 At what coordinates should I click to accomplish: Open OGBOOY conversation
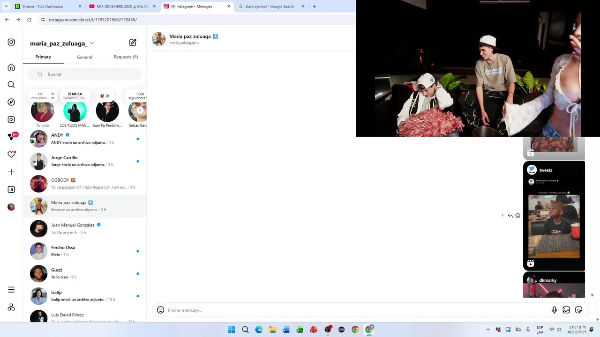coord(85,183)
